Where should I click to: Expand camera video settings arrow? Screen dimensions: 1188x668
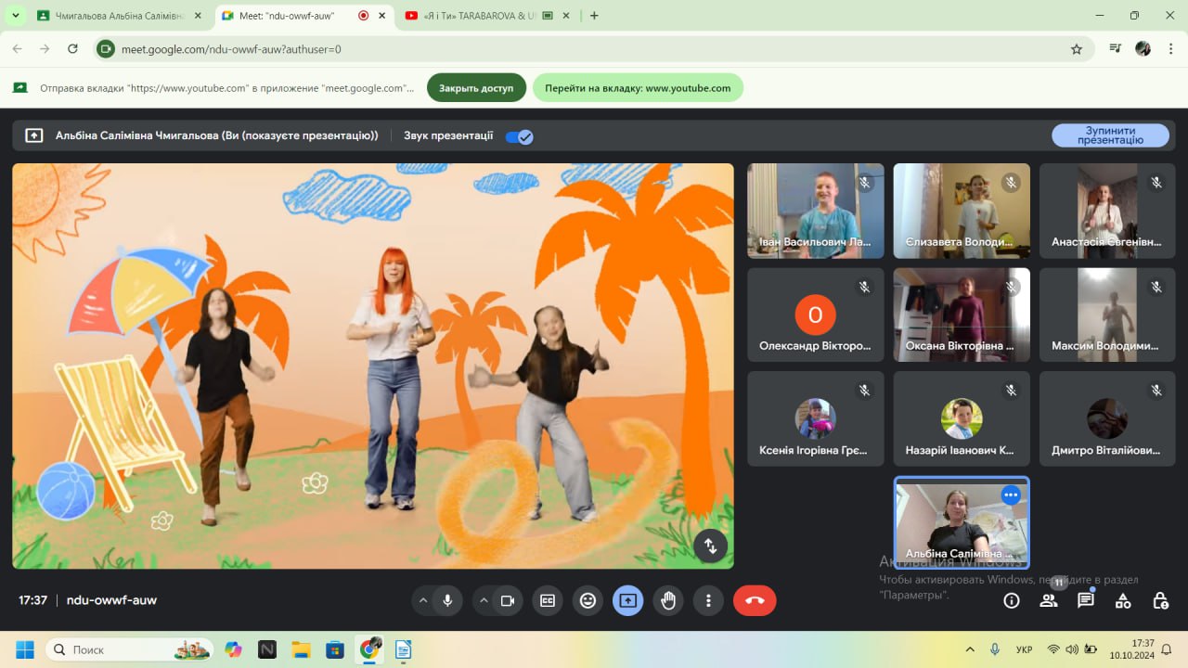pyautogui.click(x=484, y=601)
